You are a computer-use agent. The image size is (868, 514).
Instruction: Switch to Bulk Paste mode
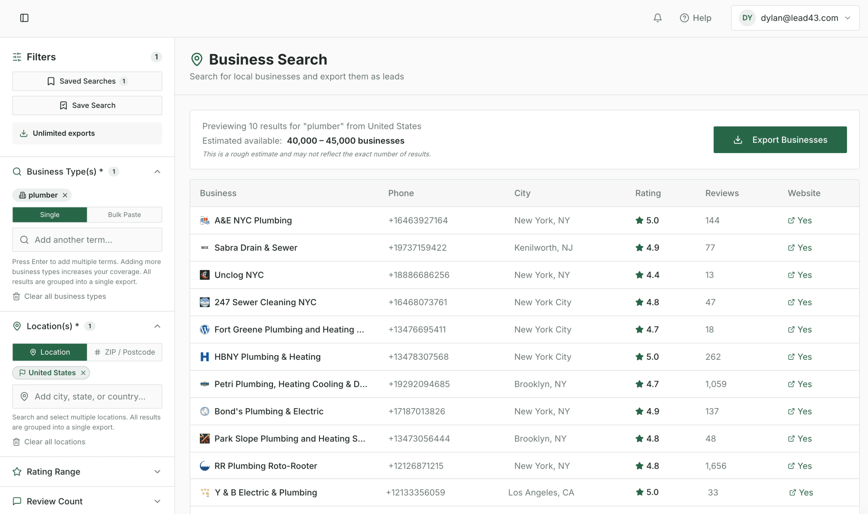tap(124, 215)
